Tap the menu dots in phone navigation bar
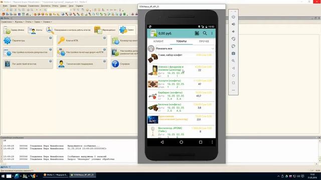321x180 pixels. (x=212, y=142)
